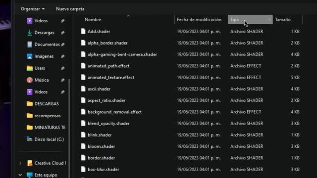Select Este equipo in the sidebar
The image size is (317, 178).
coord(46,175)
